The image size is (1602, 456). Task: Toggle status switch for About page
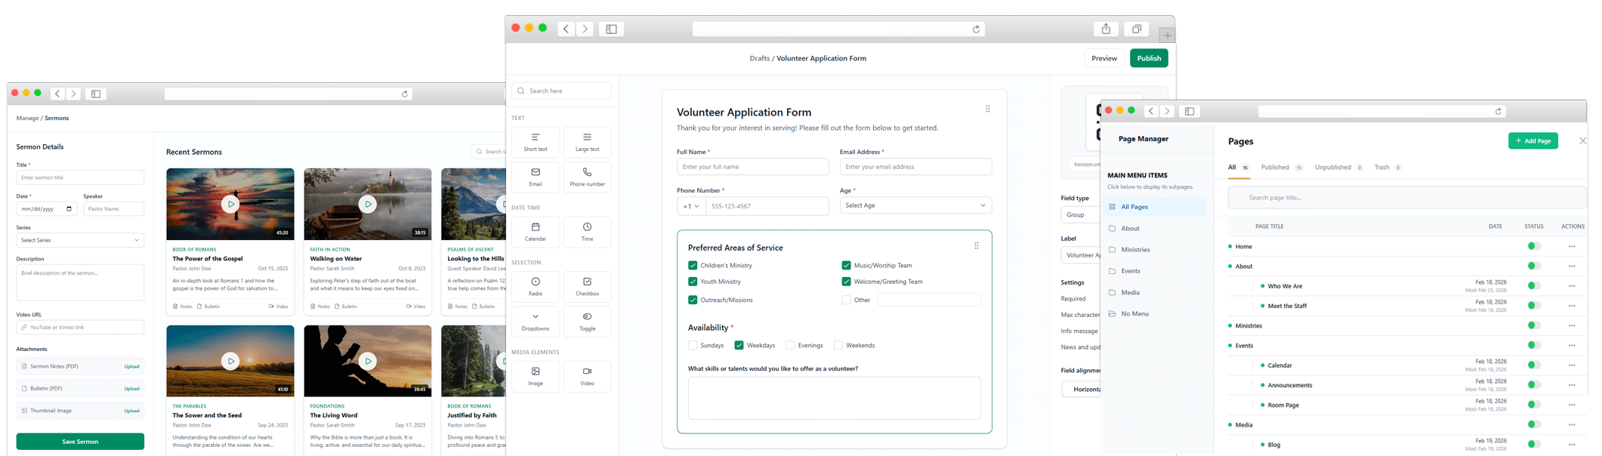(1534, 266)
